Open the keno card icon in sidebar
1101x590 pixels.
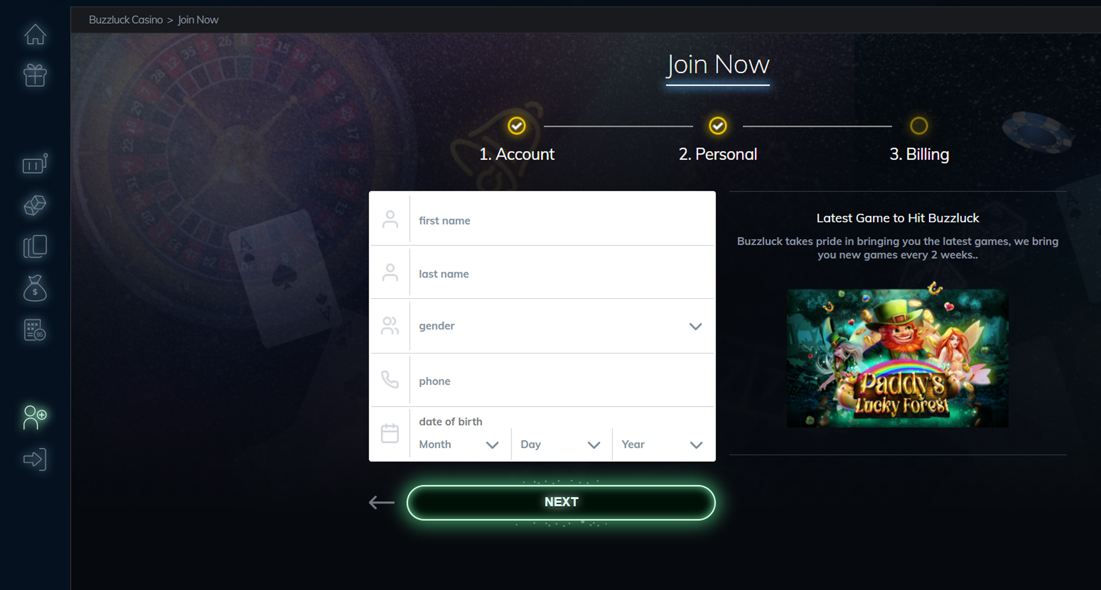[35, 330]
